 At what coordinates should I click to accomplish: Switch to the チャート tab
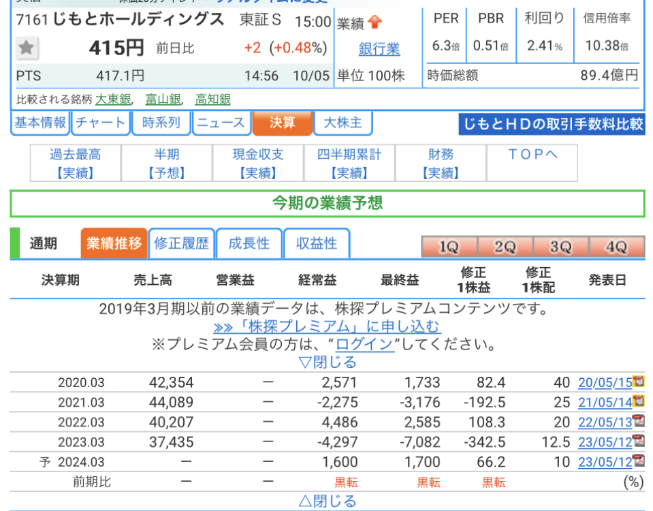coord(101,123)
